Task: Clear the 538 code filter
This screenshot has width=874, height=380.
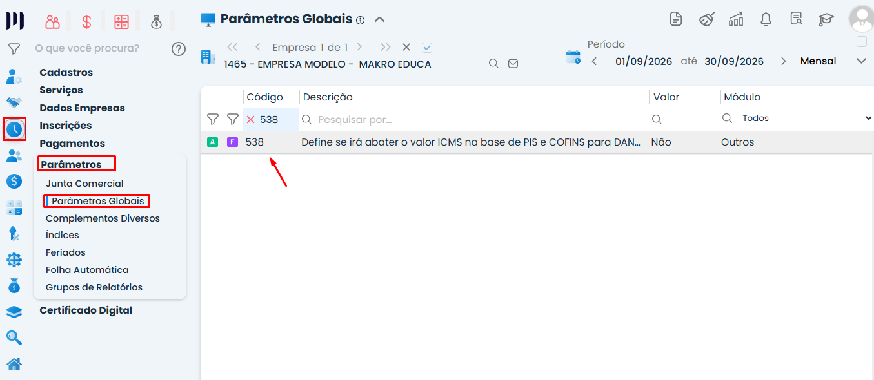Action: click(x=251, y=120)
